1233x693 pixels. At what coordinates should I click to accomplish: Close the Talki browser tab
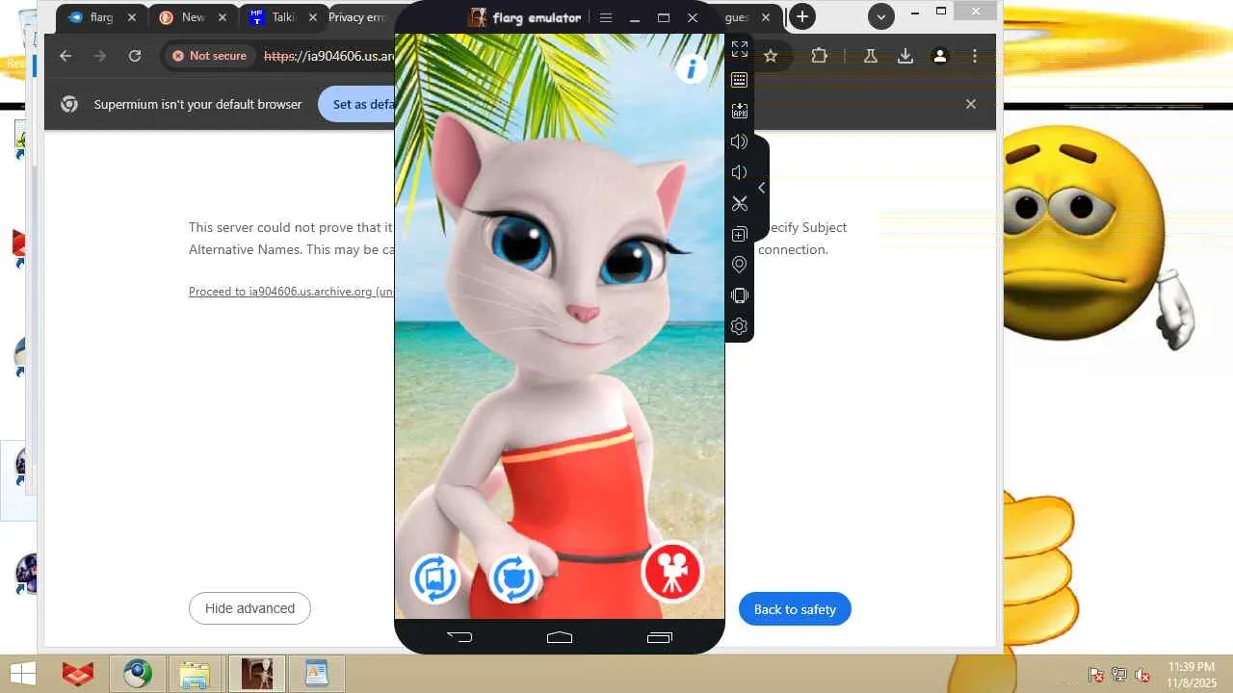(312, 17)
